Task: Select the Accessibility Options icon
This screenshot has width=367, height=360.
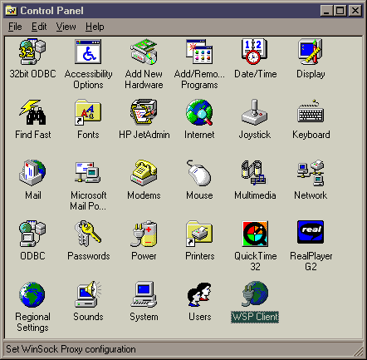Action: pos(88,52)
